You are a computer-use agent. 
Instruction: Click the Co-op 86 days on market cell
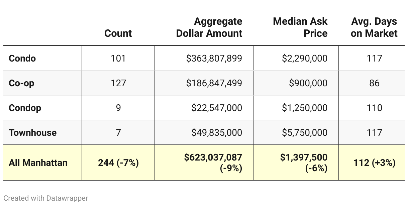[x=374, y=83]
